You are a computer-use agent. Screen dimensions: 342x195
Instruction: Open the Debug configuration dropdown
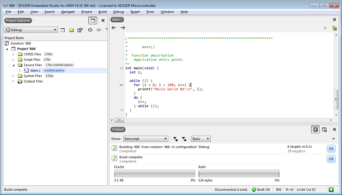pyautogui.click(x=31, y=30)
